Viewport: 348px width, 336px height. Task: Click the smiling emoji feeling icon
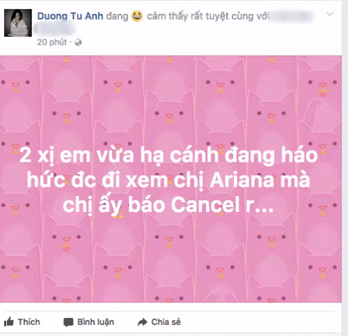pyautogui.click(x=137, y=16)
